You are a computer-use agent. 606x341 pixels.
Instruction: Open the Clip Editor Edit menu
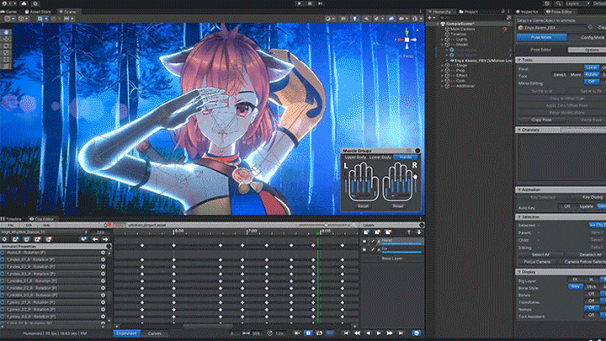[x=29, y=225]
